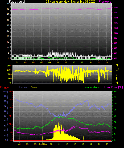The width and height of the screenshot is (124, 148).
Task: Click hour 01 on top graph axis
Action: click(17, 62)
